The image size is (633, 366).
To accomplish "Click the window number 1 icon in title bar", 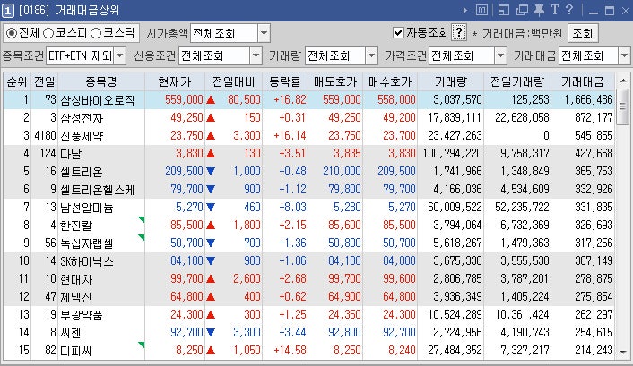I will pos(8,11).
